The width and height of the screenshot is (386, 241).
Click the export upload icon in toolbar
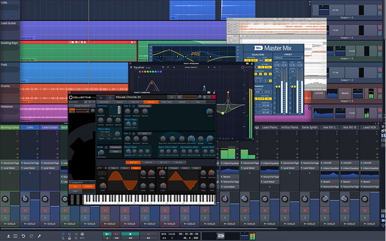[8, 236]
